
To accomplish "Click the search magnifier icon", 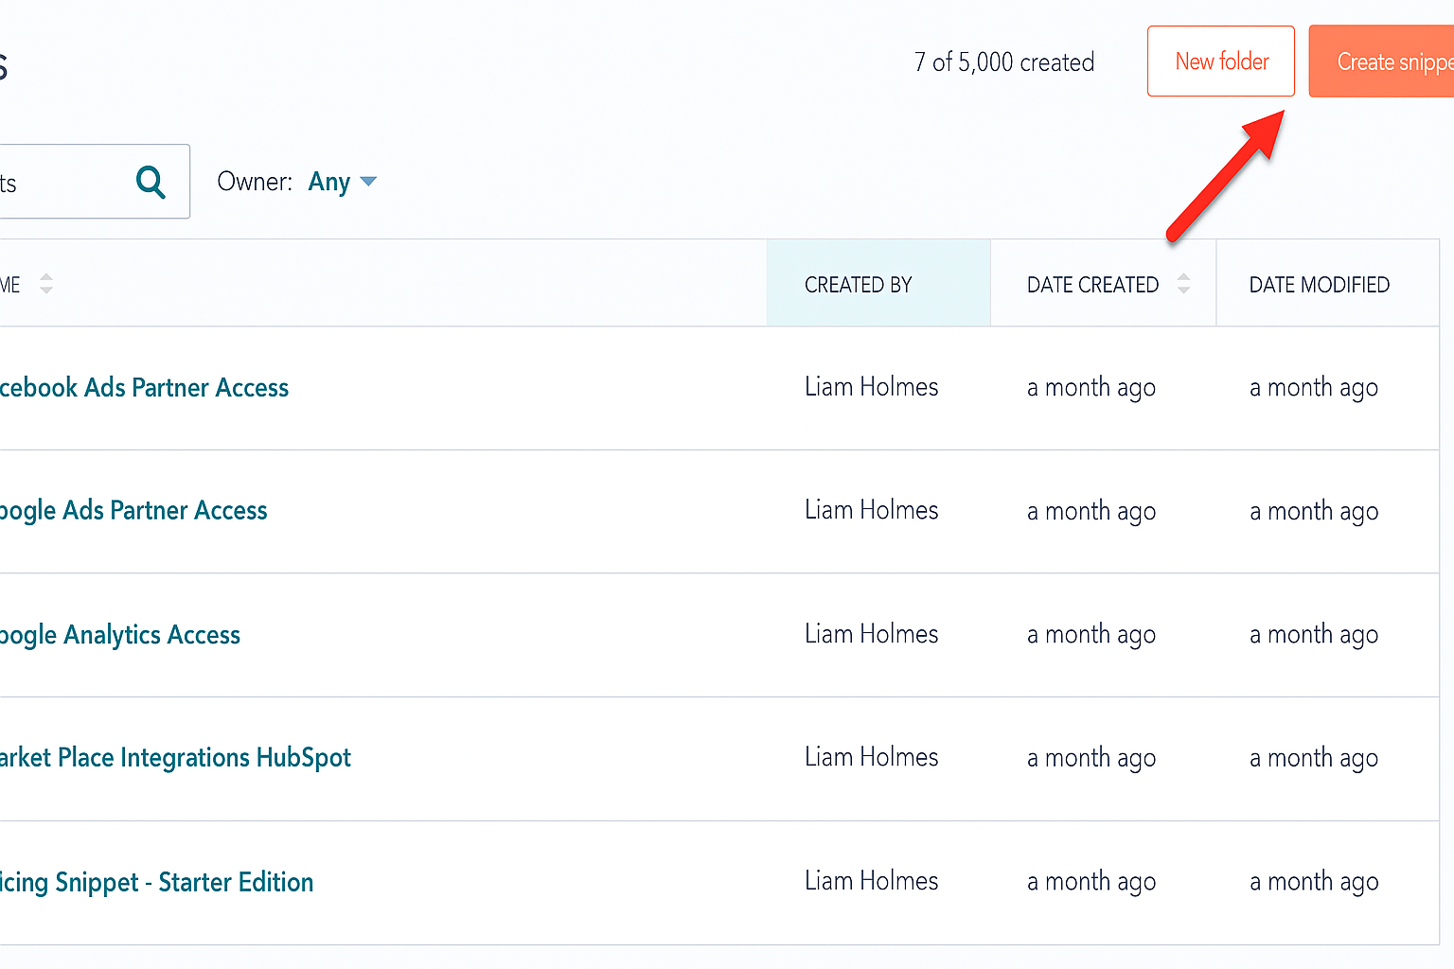I will 151,182.
